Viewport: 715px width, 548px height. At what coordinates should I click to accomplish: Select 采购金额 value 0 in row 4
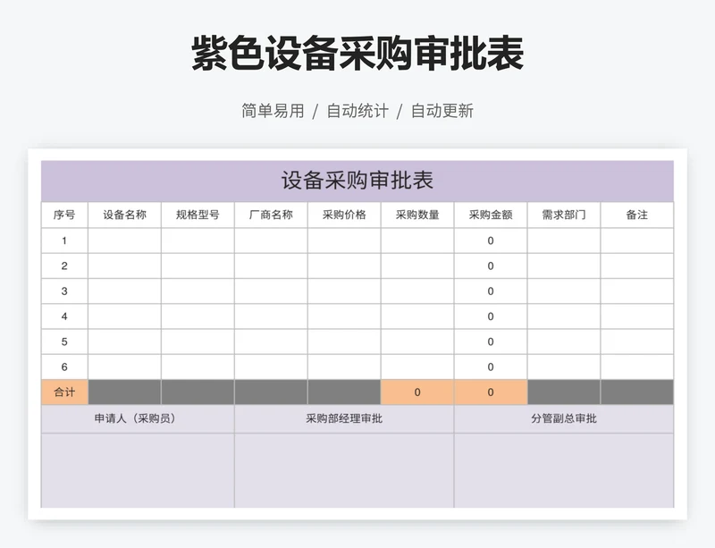[491, 316]
